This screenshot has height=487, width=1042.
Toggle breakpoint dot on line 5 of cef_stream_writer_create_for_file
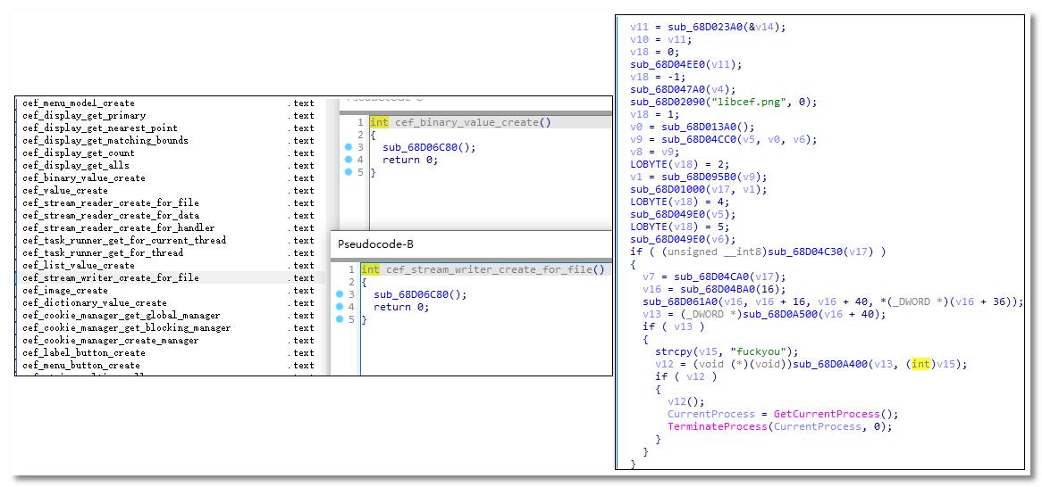point(340,319)
